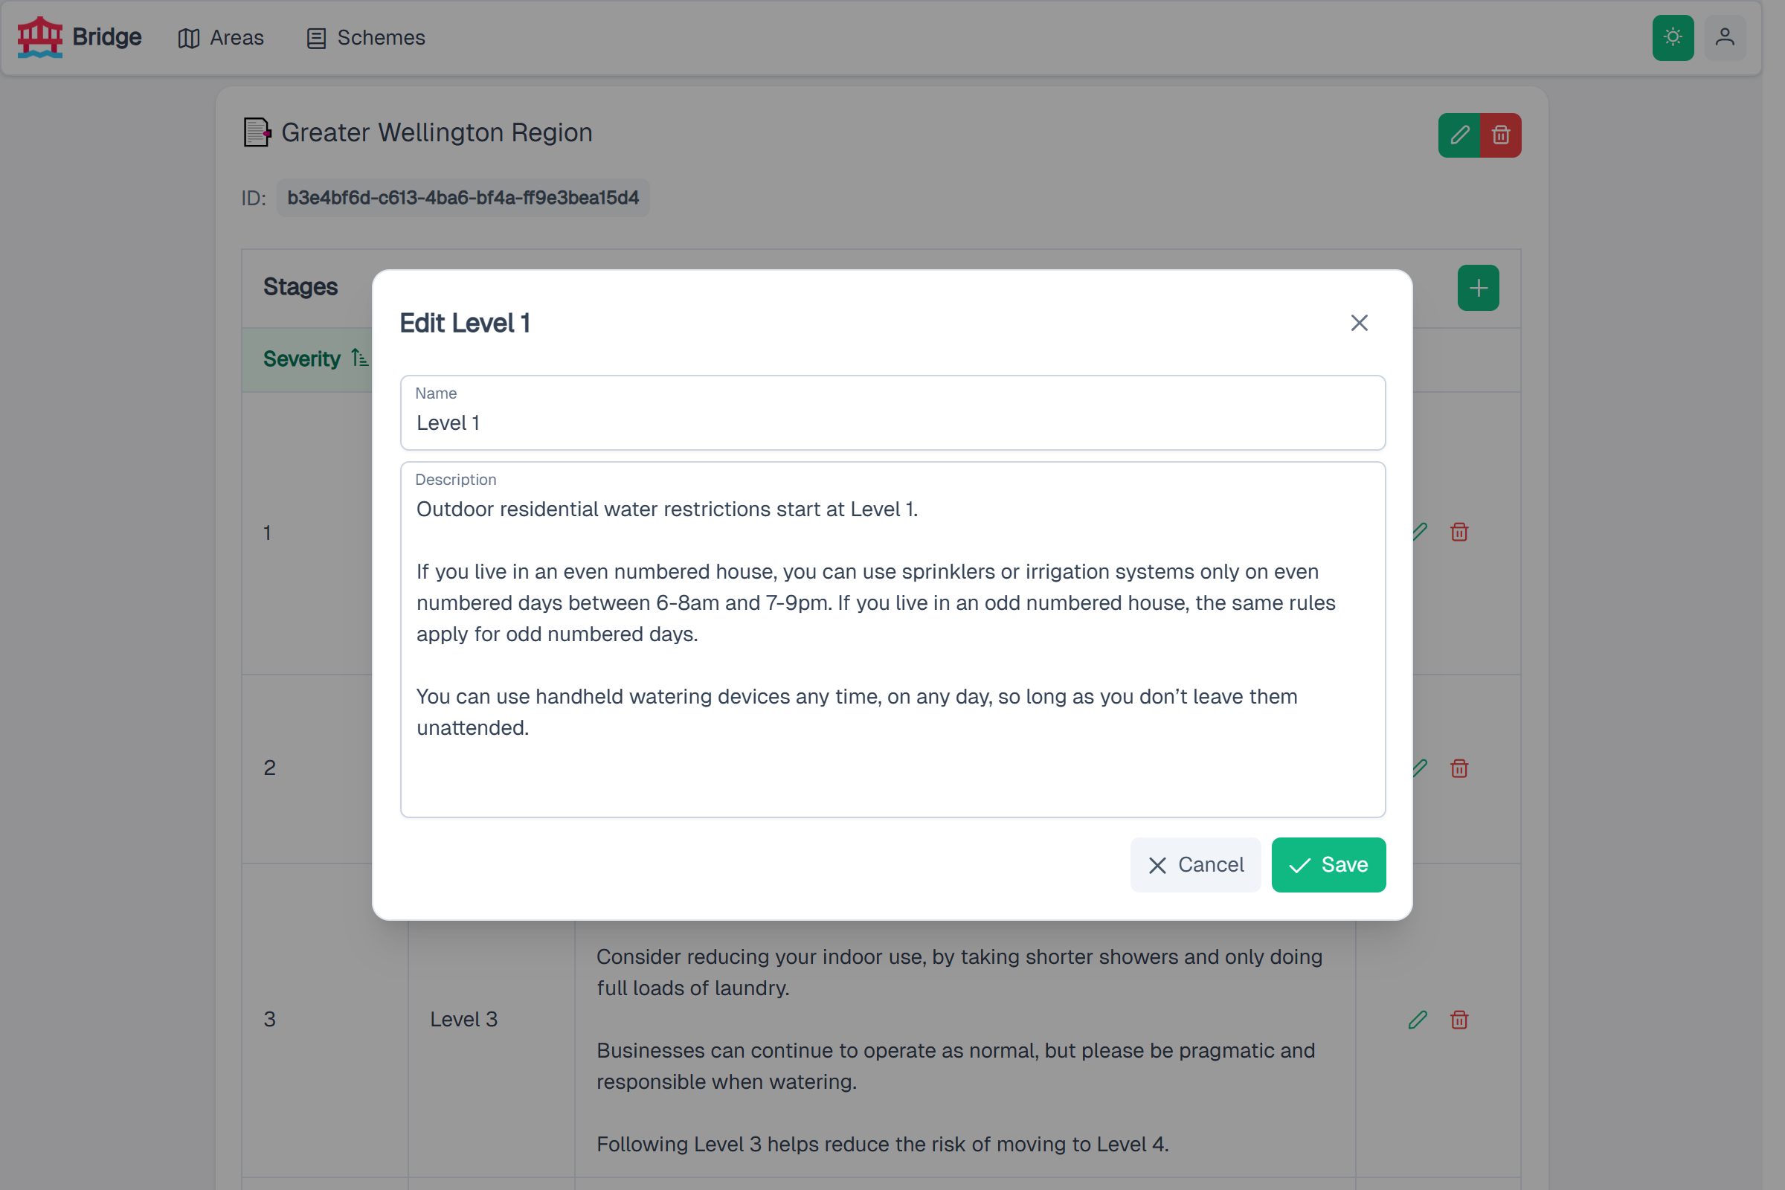
Task: Delete stage 1 using trash icon
Action: point(1458,532)
